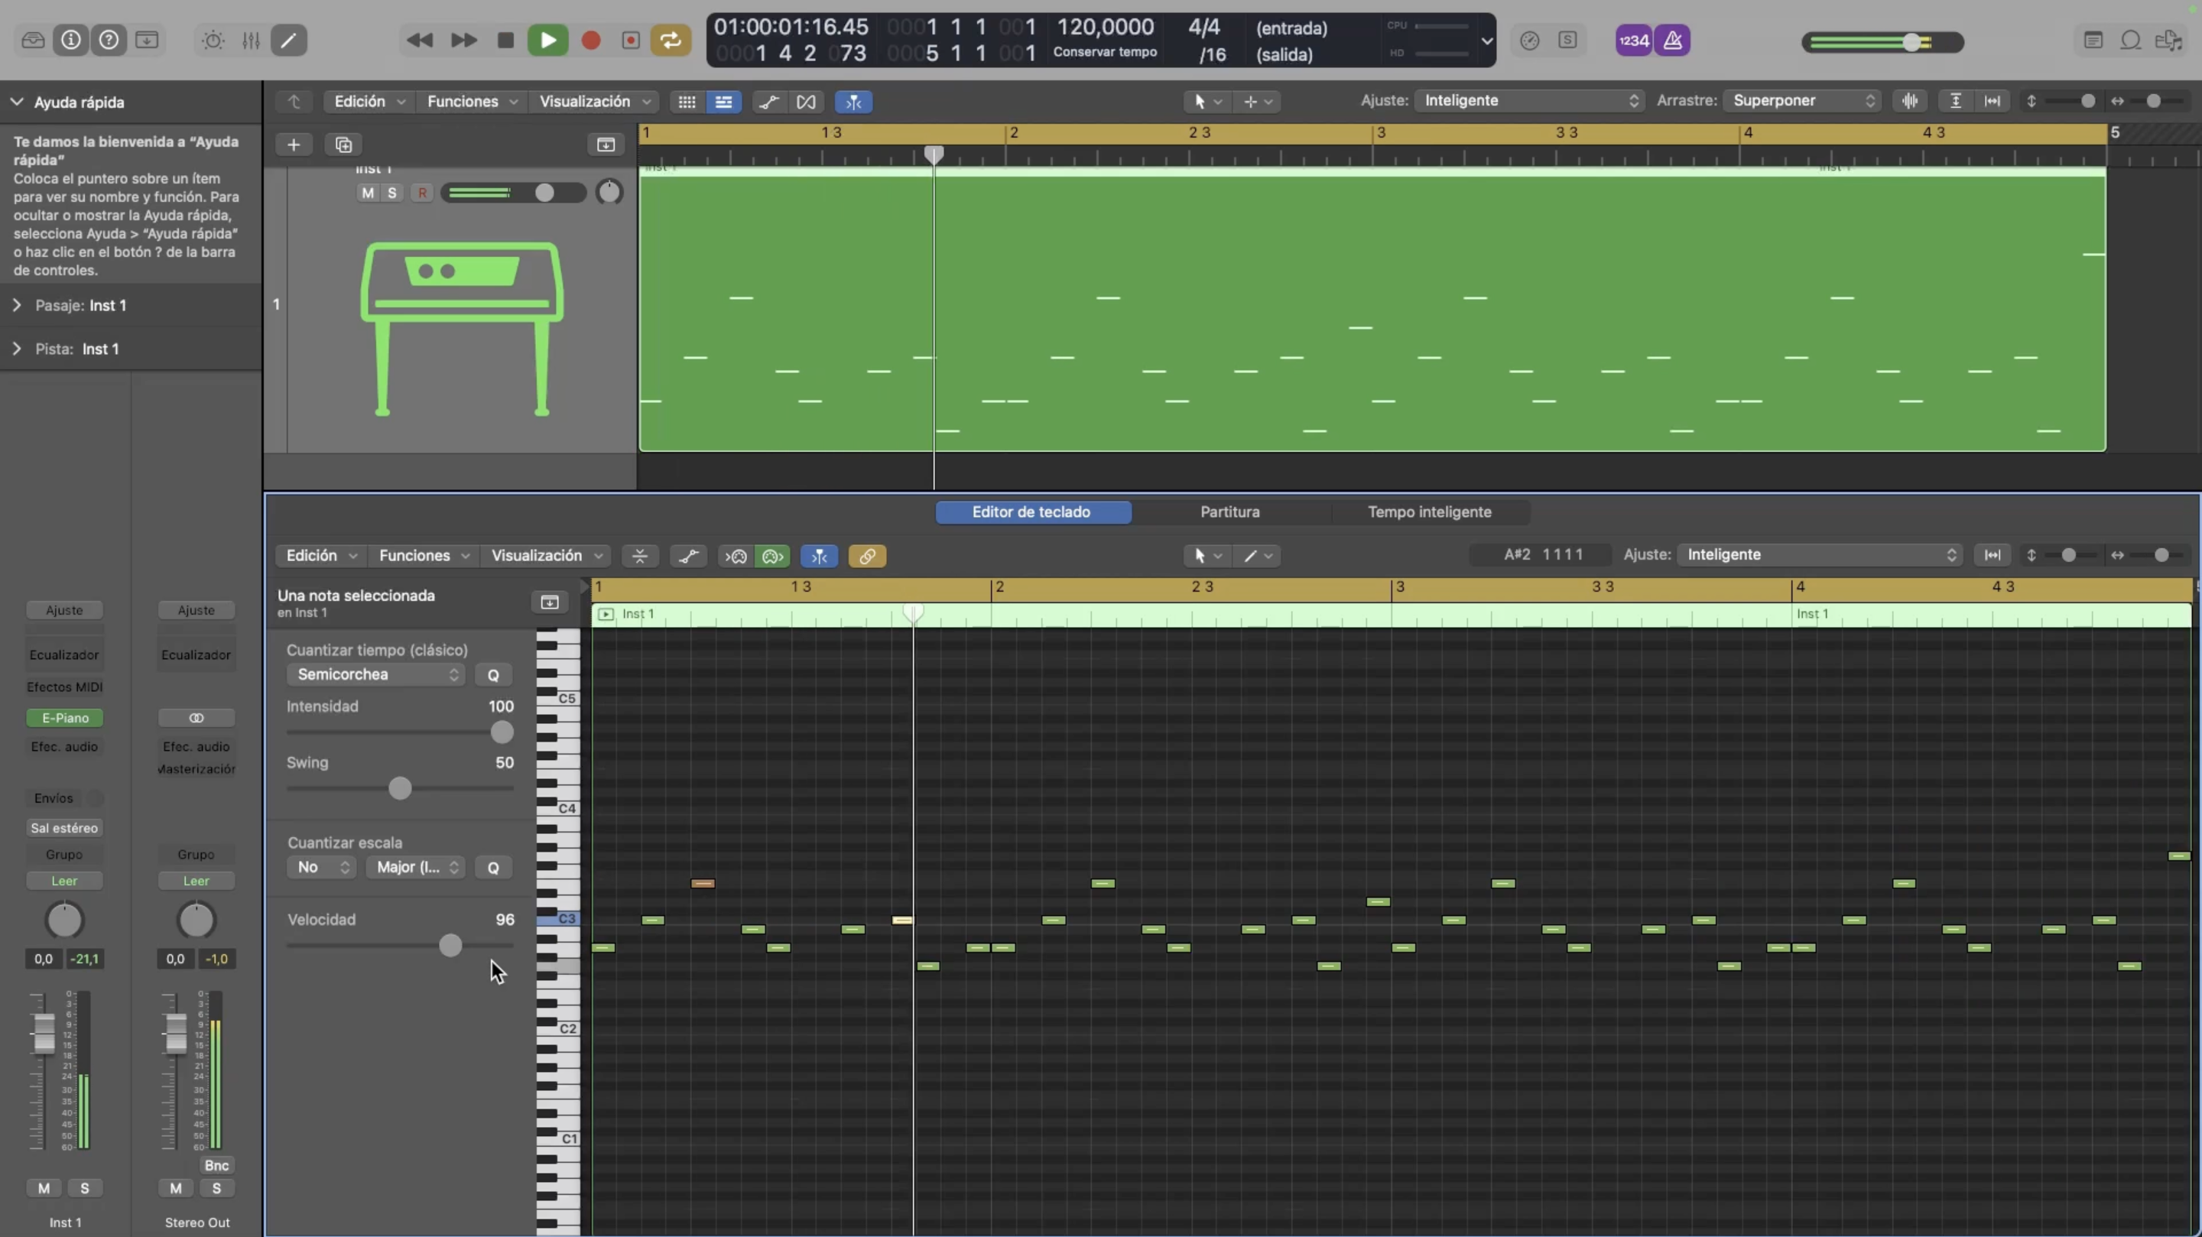Click the red Record button
Image resolution: width=2202 pixels, height=1237 pixels.
[591, 41]
